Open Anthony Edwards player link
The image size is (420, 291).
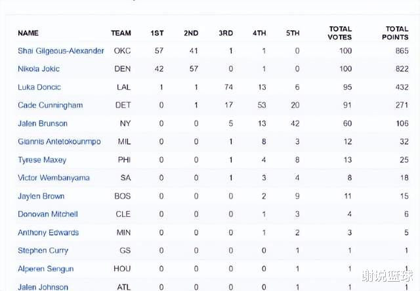click(48, 233)
